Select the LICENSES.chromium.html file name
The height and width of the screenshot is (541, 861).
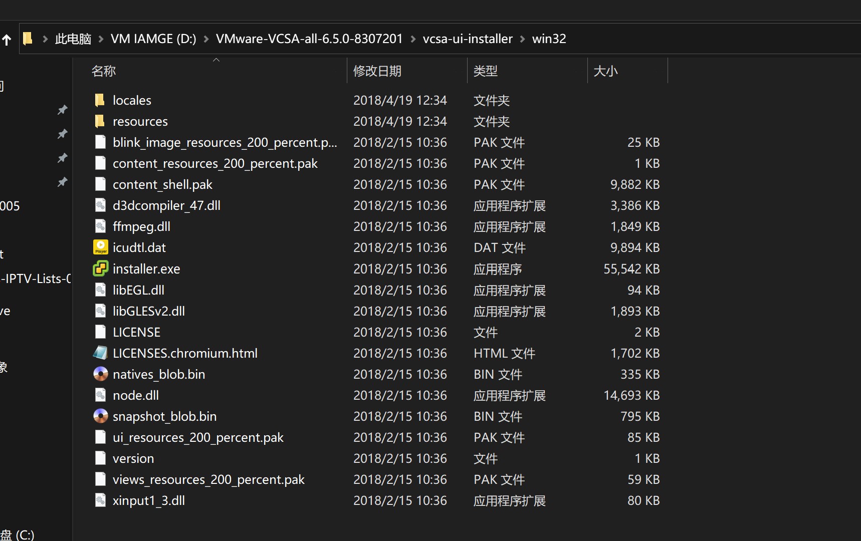click(185, 353)
